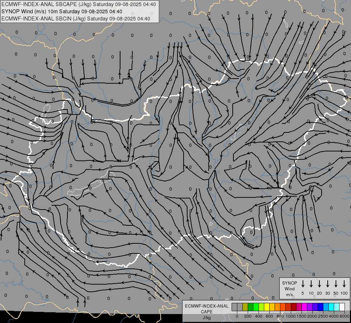This screenshot has height=323, width=351.
Task: Choose the bright magenta CAPE swatch
Action: pyautogui.click(x=304, y=307)
